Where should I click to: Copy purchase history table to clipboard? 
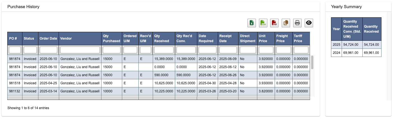pyautogui.click(x=286, y=23)
